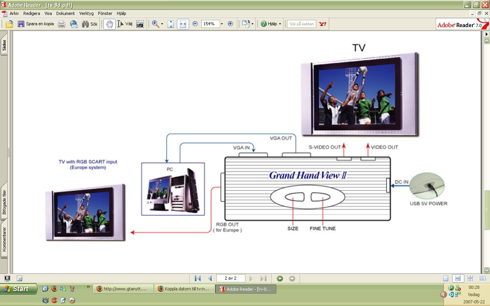Viewport: 490px width, 306px height.
Task: Select the Hand tool
Action: [x=109, y=24]
